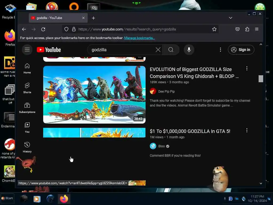Click the page vertical scrollbar thumb
Screen dimensions: 273x205
(x=261, y=79)
